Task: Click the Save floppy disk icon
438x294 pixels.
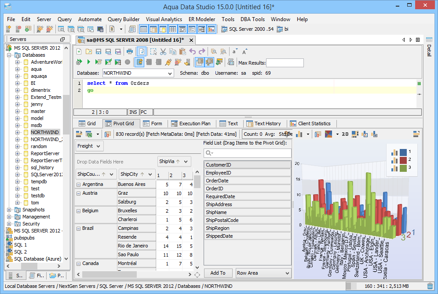Action: coord(99,52)
